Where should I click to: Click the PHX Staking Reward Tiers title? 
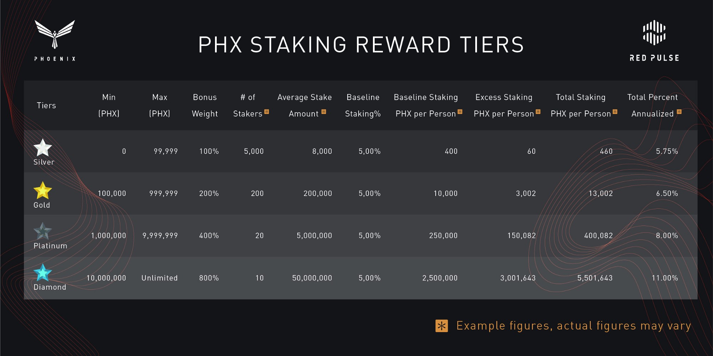pos(361,45)
